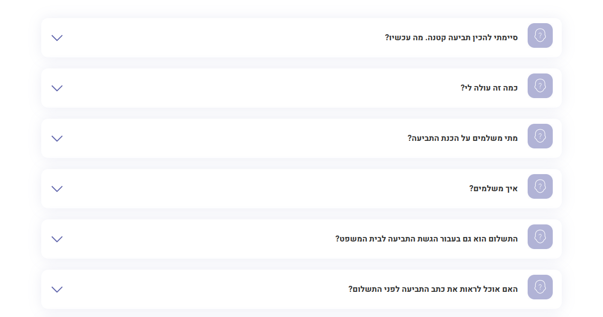Select the question text 'כמה זה עולה לי?'
Image resolution: width=603 pixels, height=317 pixels.
489,88
